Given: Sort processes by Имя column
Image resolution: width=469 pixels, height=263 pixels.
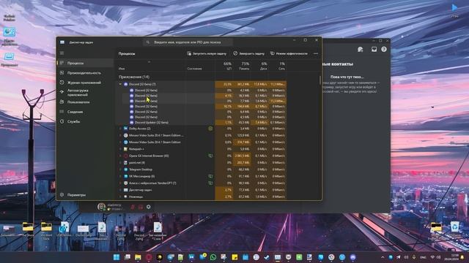Looking at the screenshot, I should pyautogui.click(x=122, y=69).
